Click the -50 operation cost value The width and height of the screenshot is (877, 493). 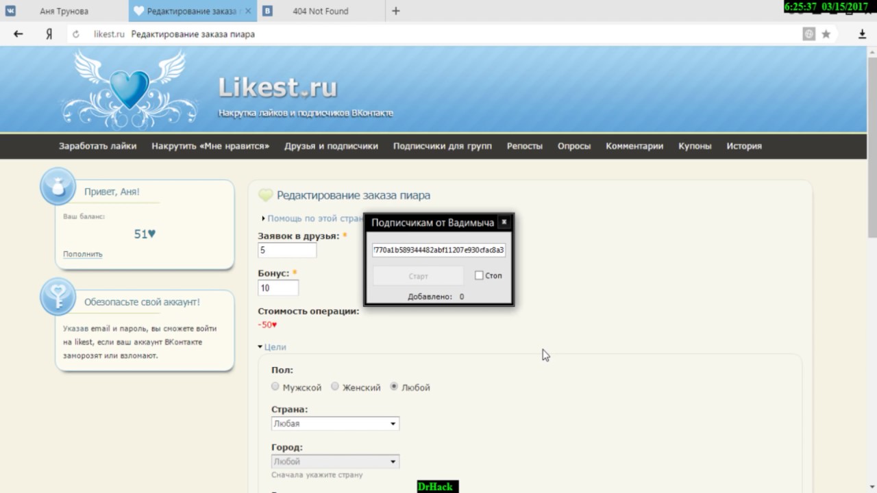coord(267,325)
